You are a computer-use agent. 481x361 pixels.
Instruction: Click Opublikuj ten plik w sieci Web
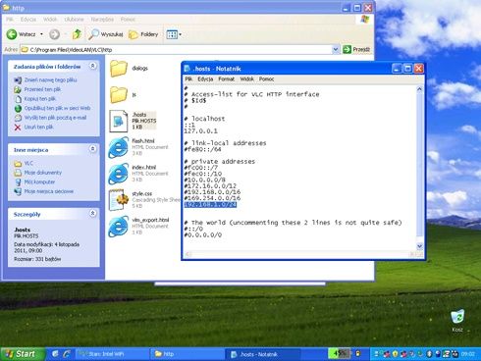[x=57, y=108]
